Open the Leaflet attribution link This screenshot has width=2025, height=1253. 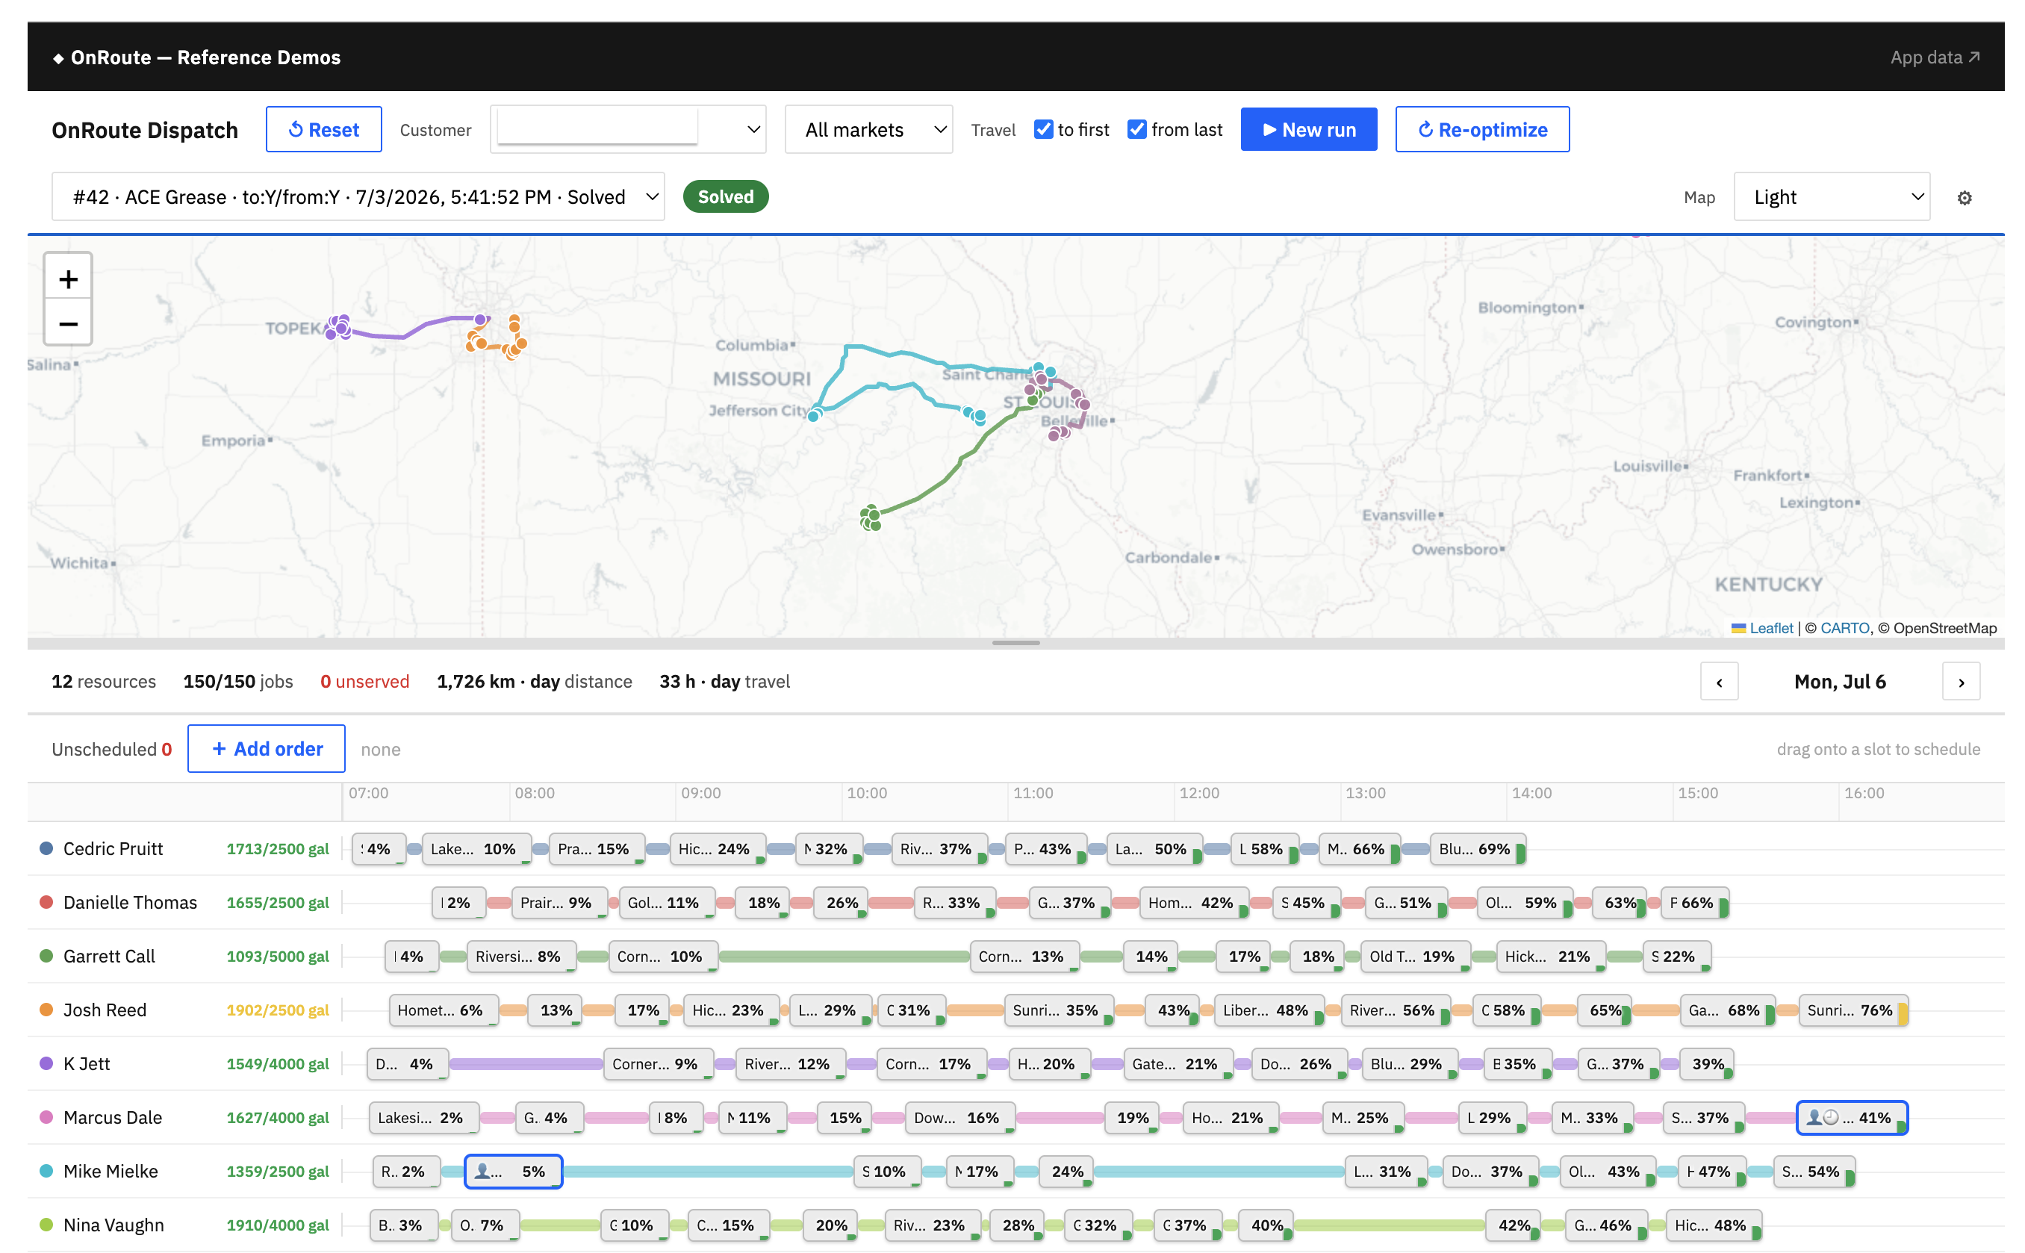(1770, 627)
